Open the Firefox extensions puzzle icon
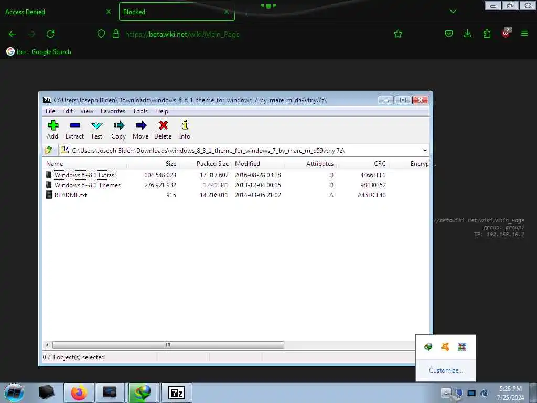 coord(487,34)
